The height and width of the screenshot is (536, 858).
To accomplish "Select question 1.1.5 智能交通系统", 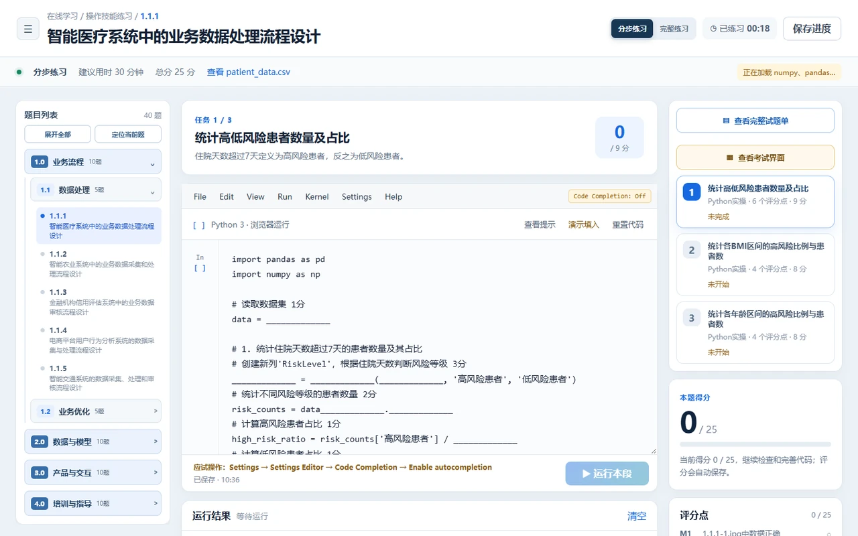I will pyautogui.click(x=99, y=379).
